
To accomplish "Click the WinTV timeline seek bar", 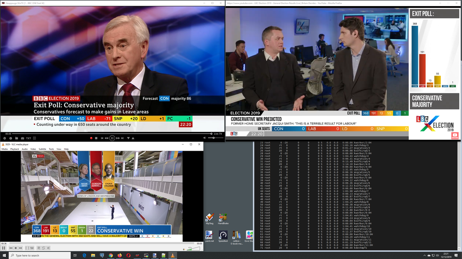I will pyautogui.click(x=112, y=133).
